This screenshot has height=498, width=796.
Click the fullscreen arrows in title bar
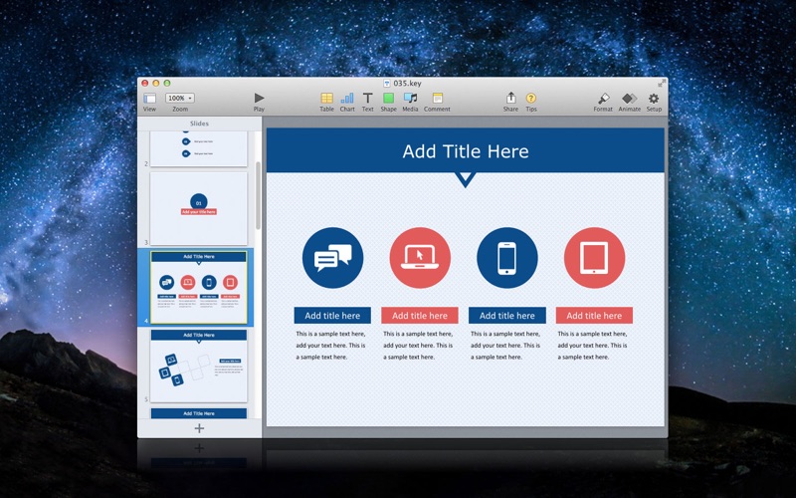[661, 83]
